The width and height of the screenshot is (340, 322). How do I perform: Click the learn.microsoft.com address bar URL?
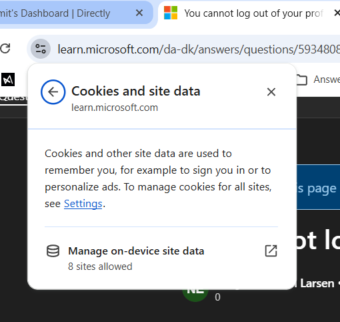tap(199, 49)
